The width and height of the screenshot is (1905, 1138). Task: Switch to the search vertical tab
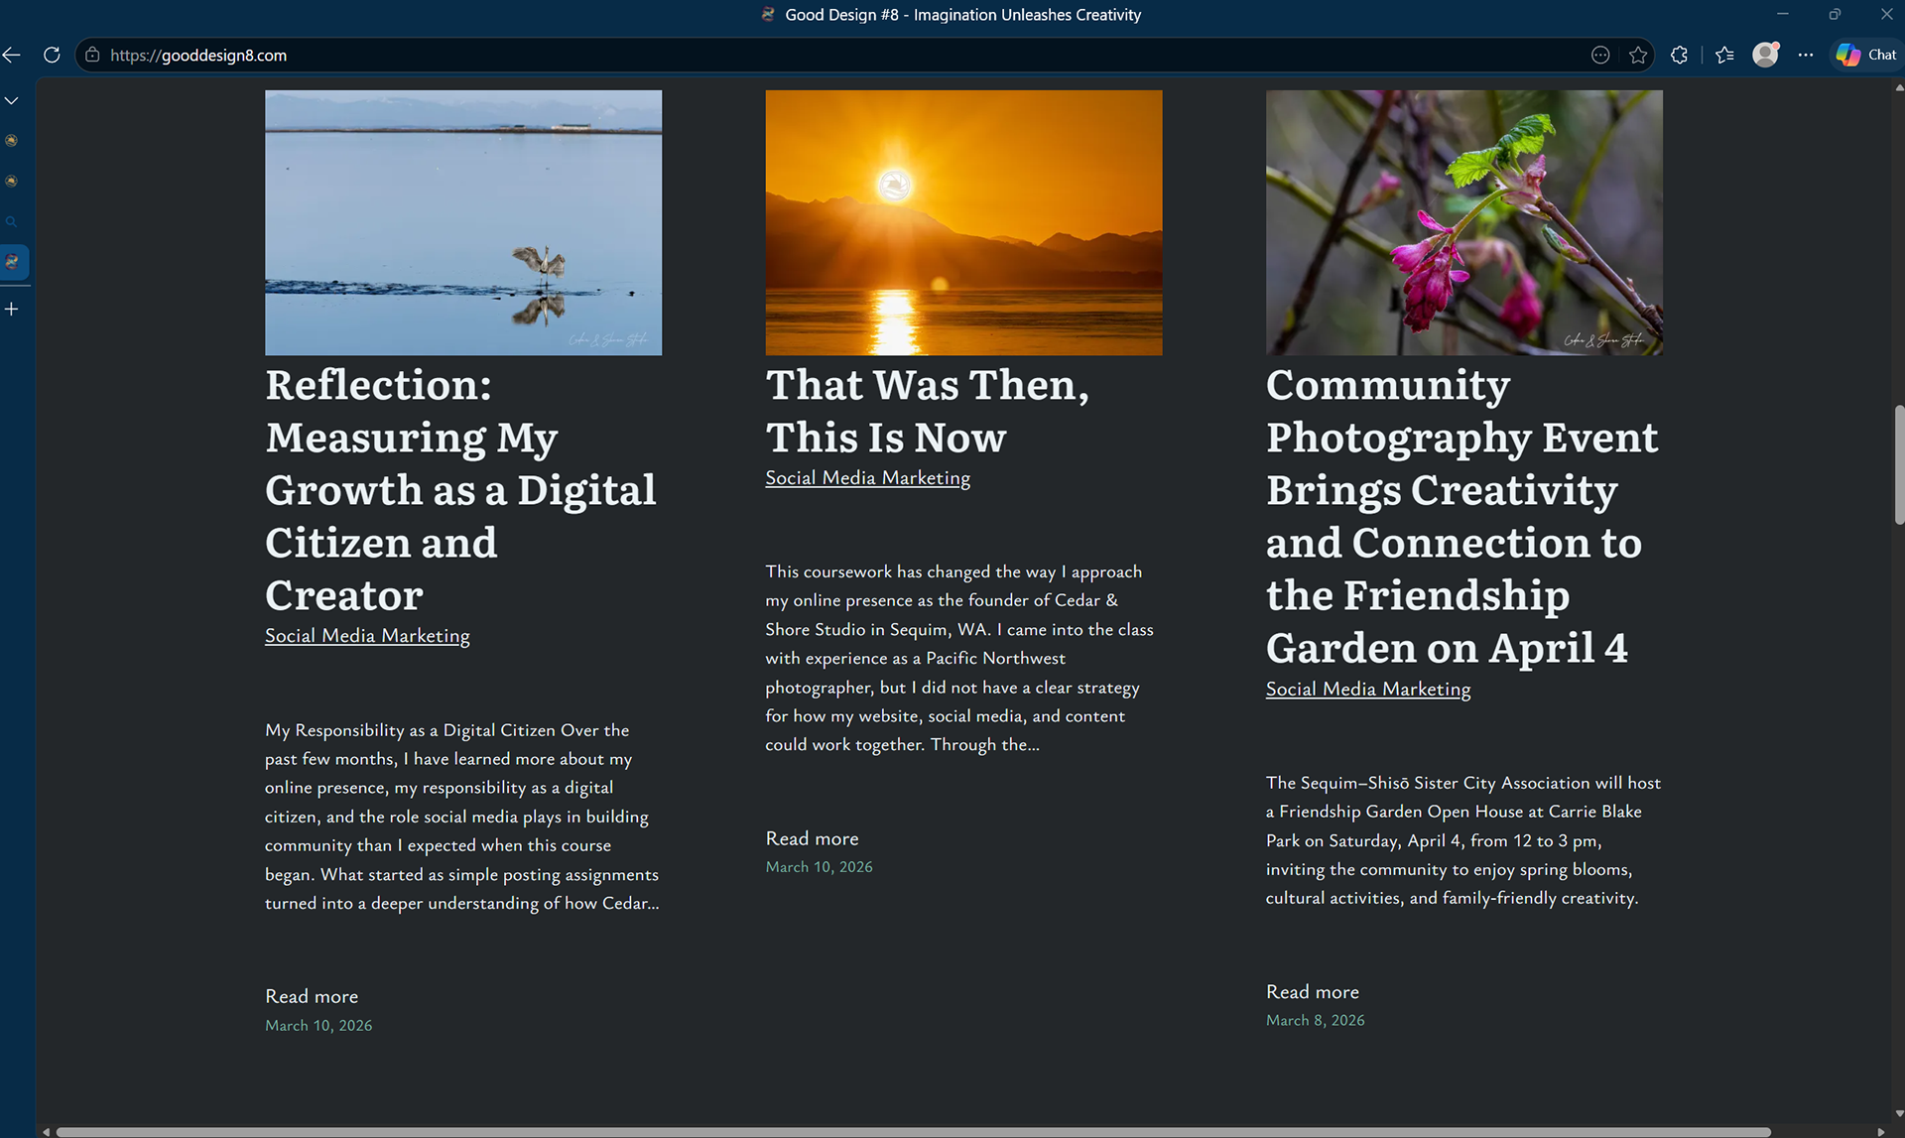[x=12, y=222]
